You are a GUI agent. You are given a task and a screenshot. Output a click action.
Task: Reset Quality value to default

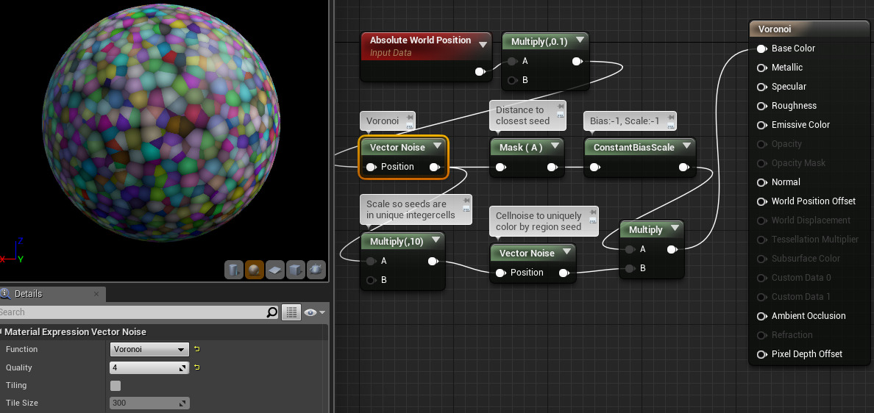pyautogui.click(x=197, y=367)
